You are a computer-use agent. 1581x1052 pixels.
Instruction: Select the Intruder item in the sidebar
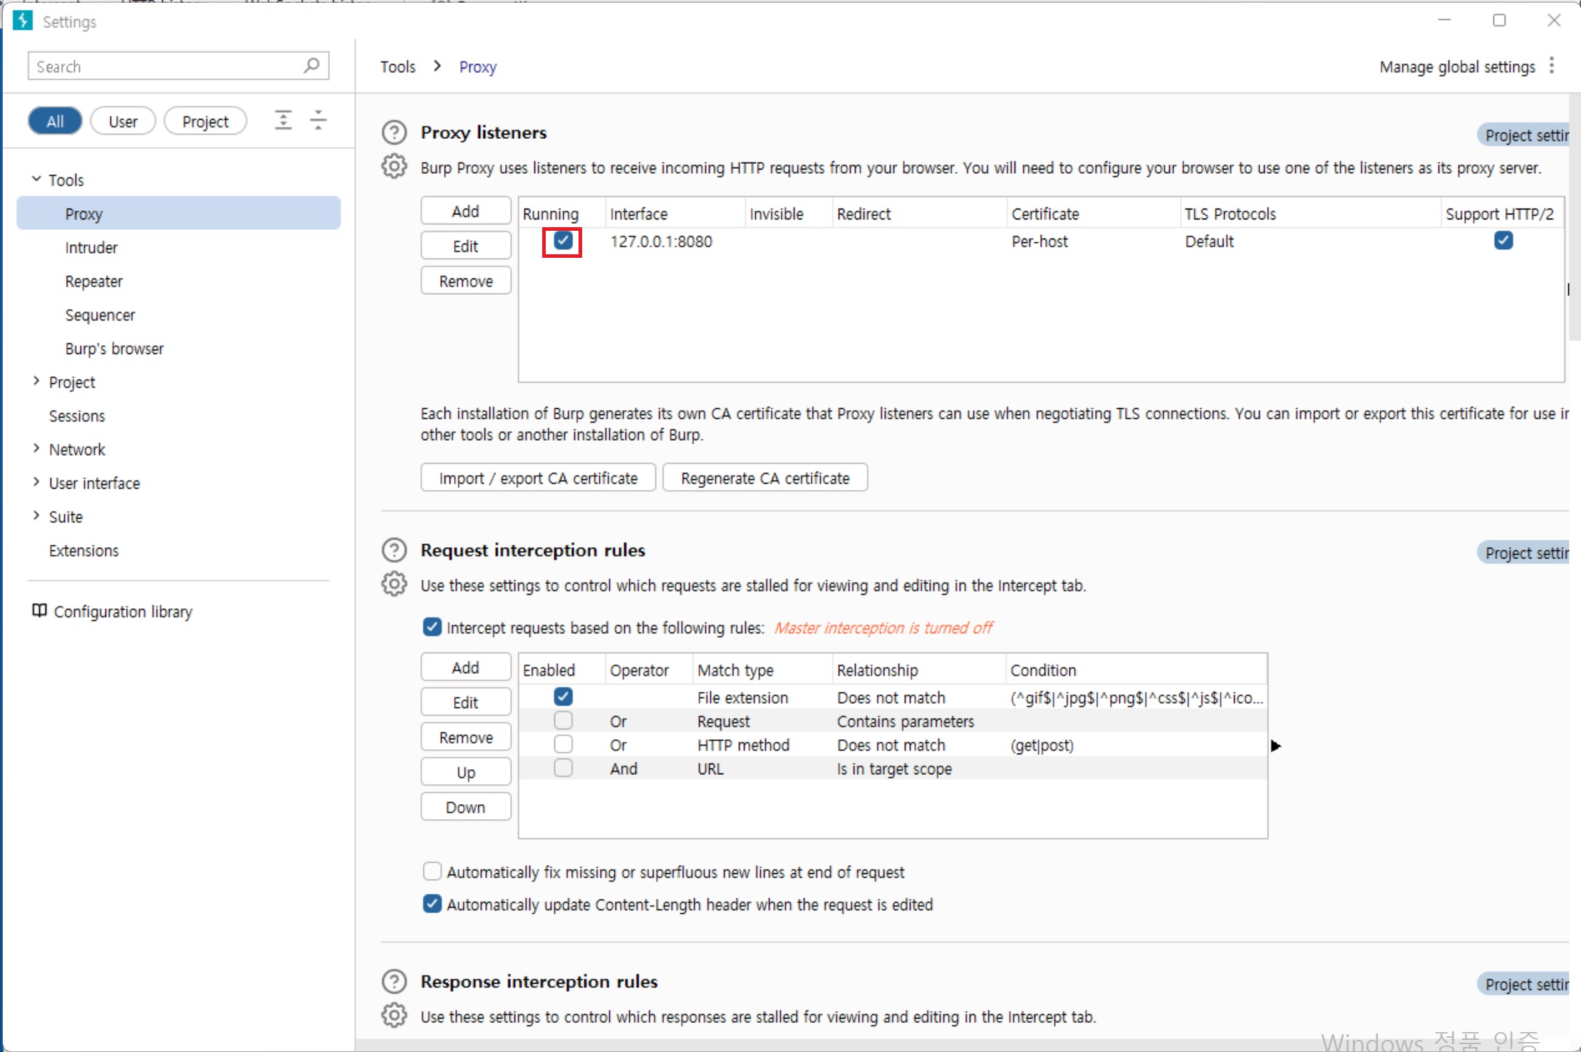tap(91, 248)
